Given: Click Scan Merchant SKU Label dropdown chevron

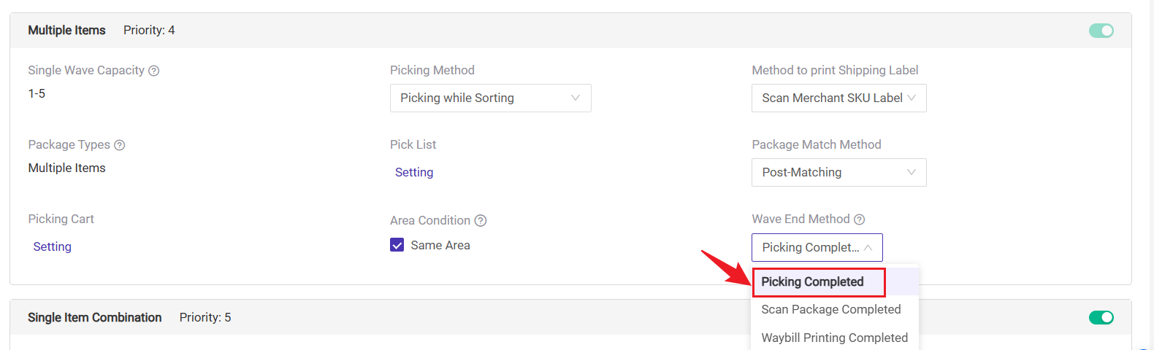Looking at the screenshot, I should pos(912,98).
